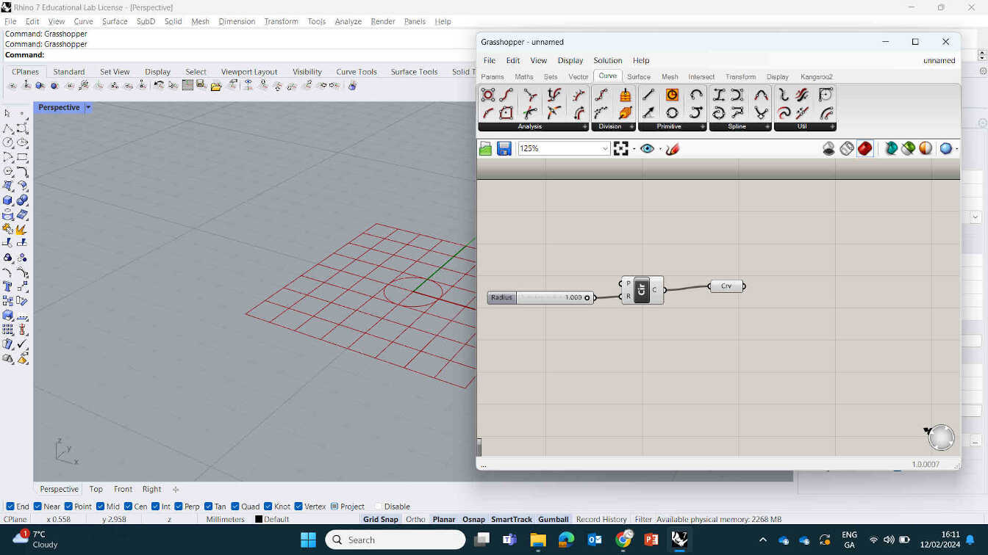Expand the Spline panel with its plus
Viewport: 988px width, 555px height.
767,127
